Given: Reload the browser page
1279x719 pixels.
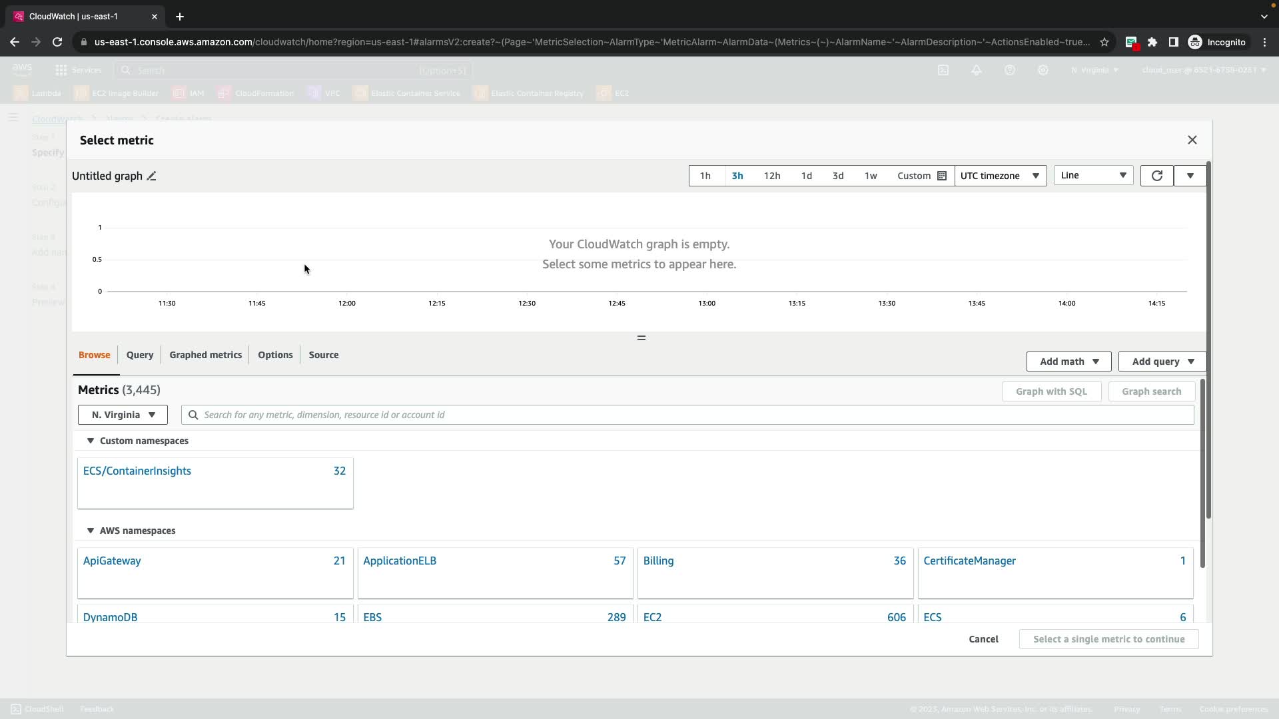Looking at the screenshot, I should click(x=57, y=42).
